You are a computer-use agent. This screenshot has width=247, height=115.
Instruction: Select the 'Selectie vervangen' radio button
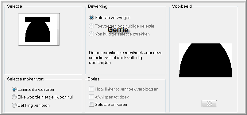(x=91, y=17)
